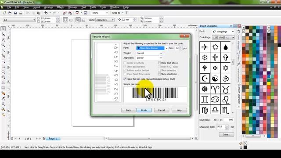This screenshot has height=158, width=281.
Task: Click the Open folder icon
Action: [10, 13]
